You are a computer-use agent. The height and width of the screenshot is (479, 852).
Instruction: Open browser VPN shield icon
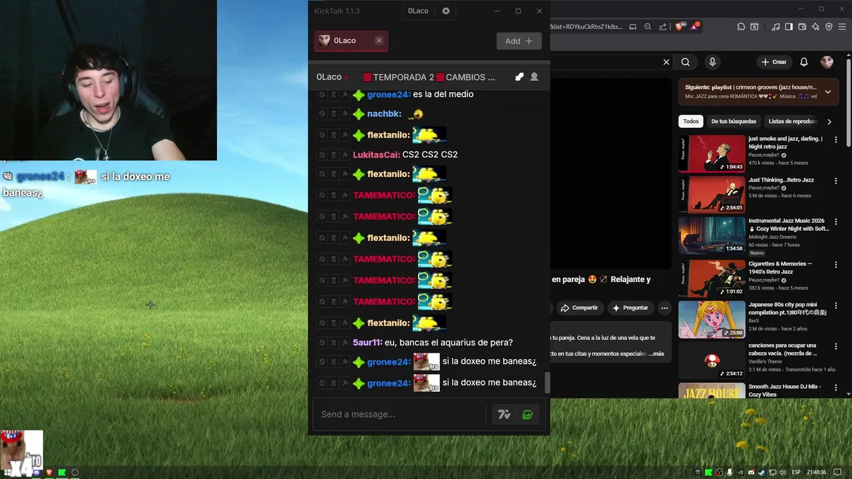829,27
